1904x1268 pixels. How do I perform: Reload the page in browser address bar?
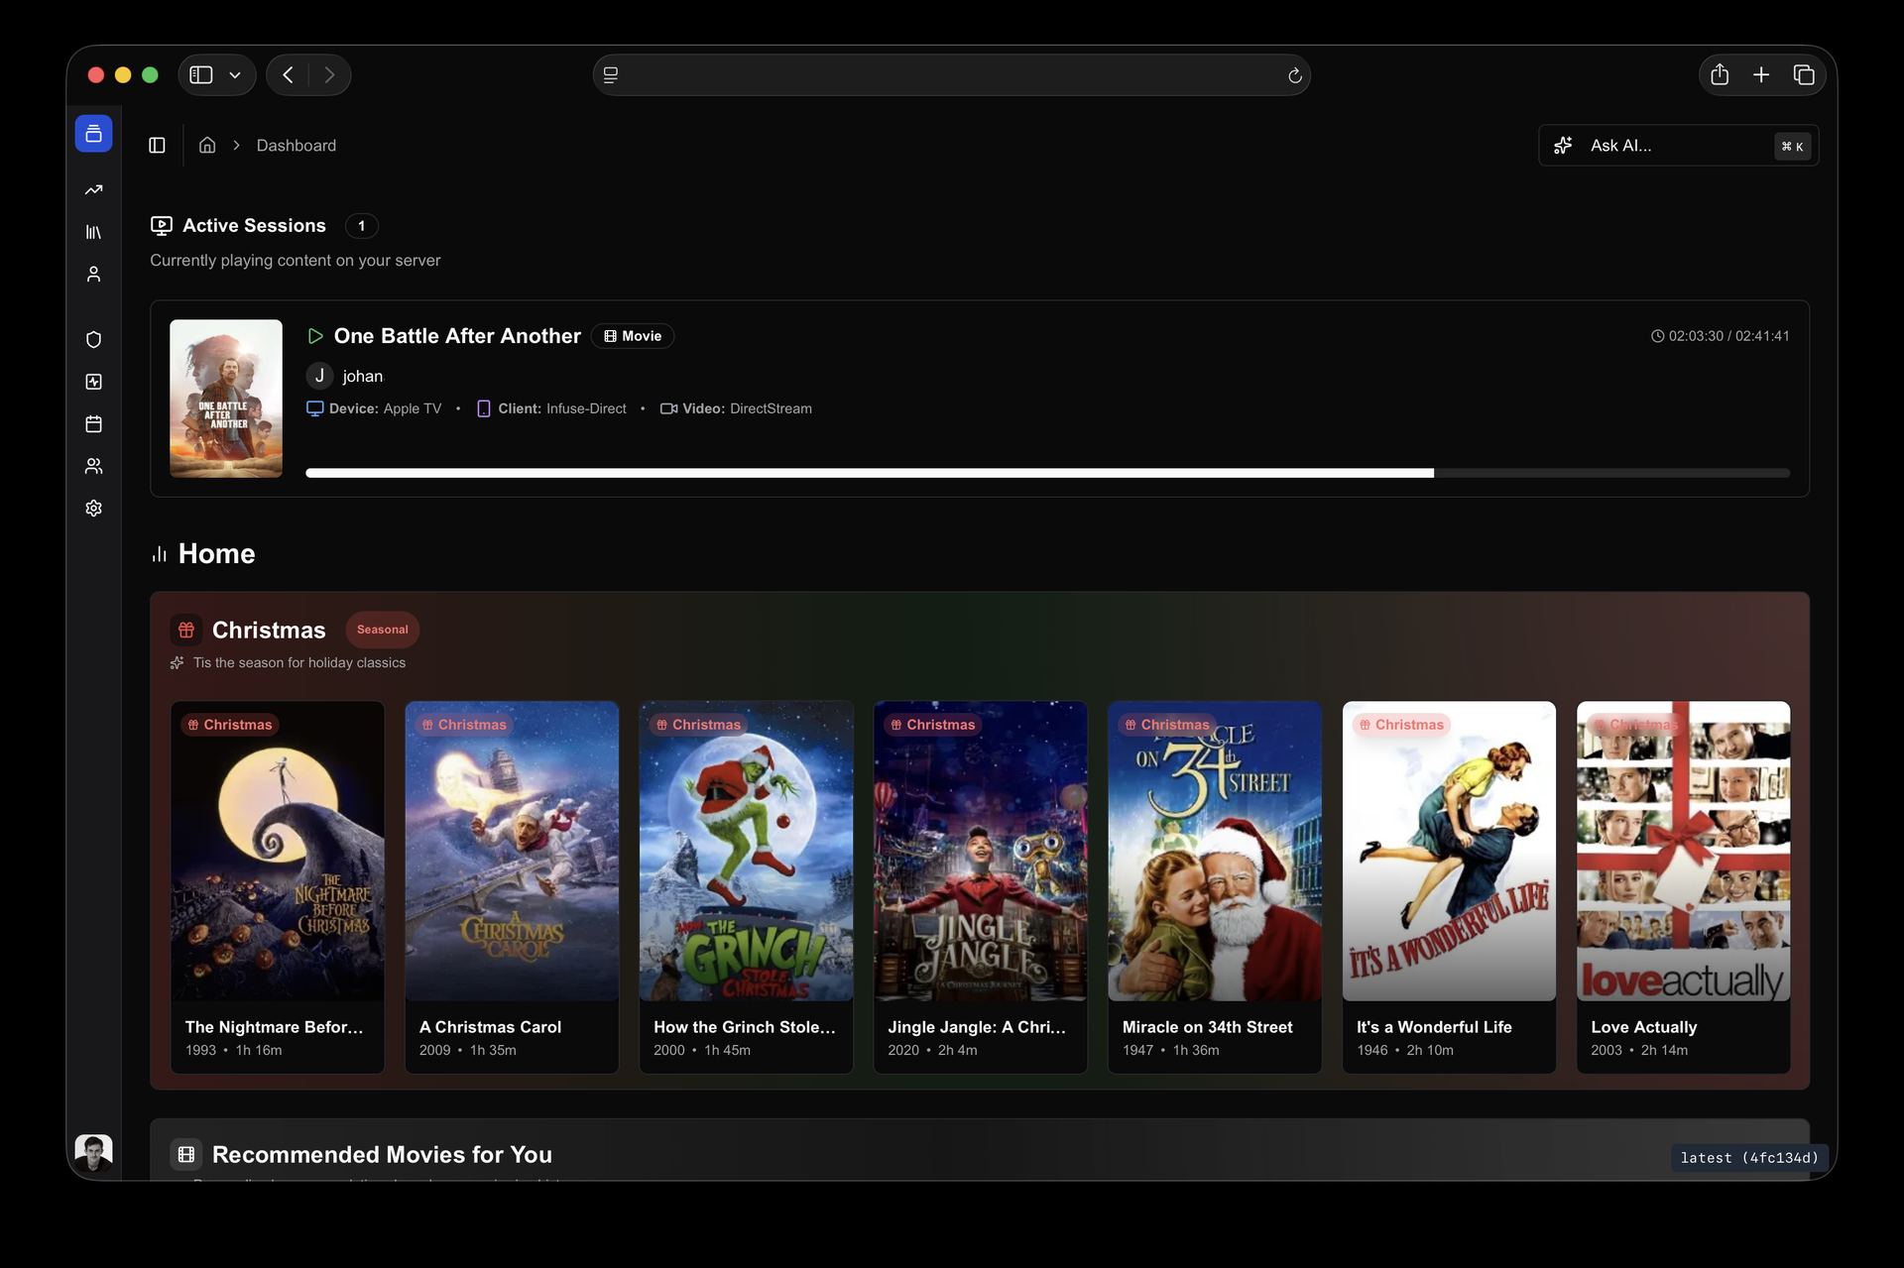pyautogui.click(x=1294, y=75)
